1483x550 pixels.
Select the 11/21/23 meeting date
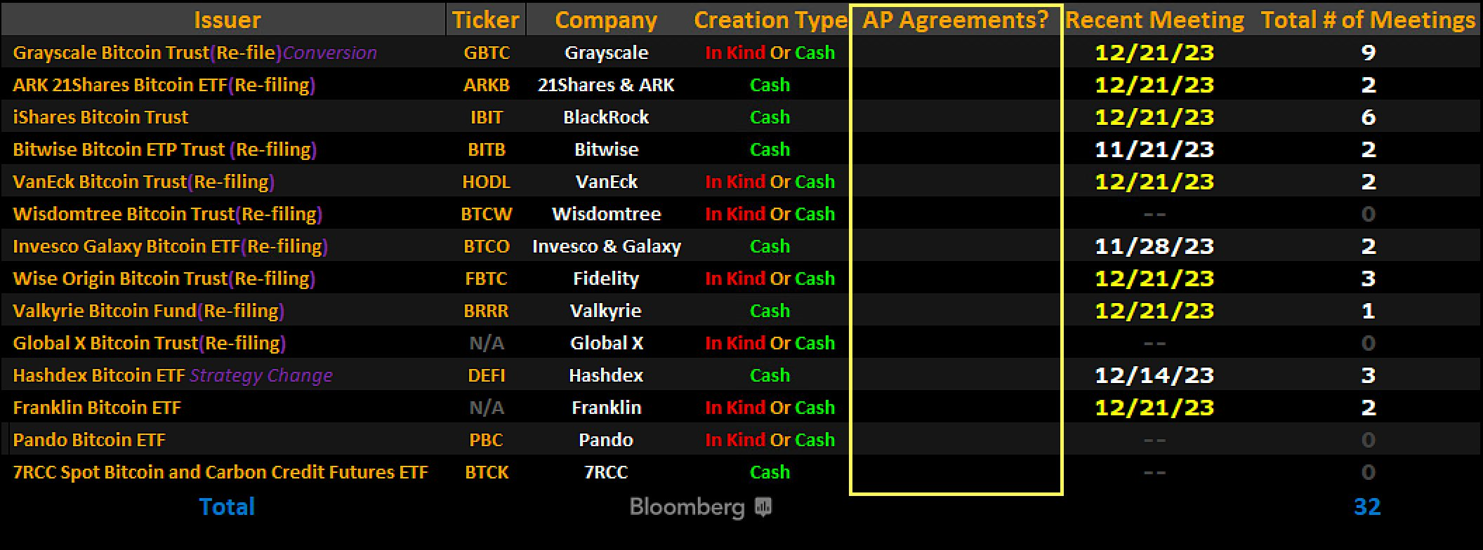pos(1154,149)
